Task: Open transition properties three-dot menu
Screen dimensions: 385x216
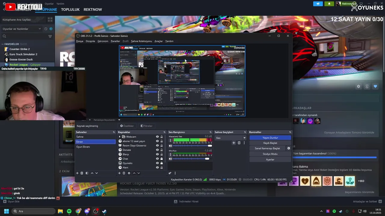Action: coord(244,143)
